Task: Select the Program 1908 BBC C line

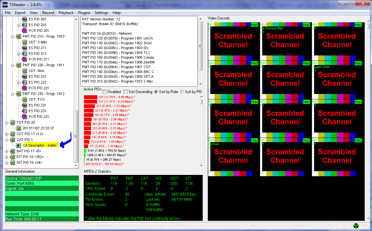Action: click(x=118, y=72)
